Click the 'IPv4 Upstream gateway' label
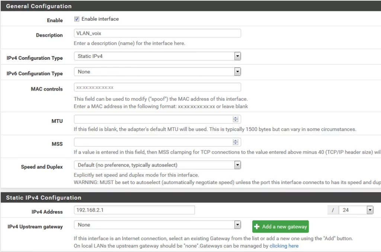381x252 pixels. [x=35, y=227]
